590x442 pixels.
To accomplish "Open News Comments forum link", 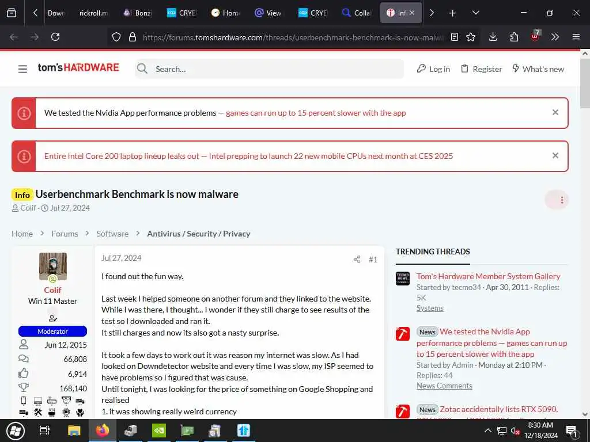I will pos(444,386).
